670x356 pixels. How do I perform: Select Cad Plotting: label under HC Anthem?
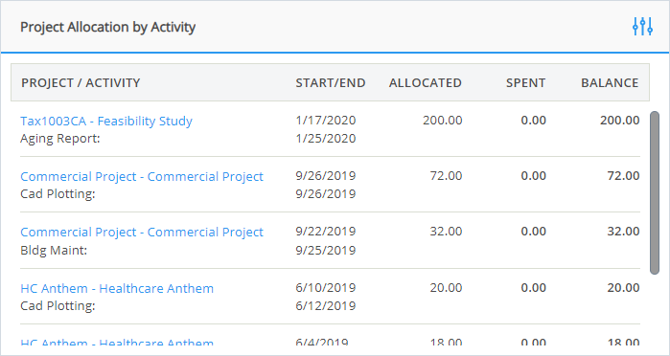58,306
